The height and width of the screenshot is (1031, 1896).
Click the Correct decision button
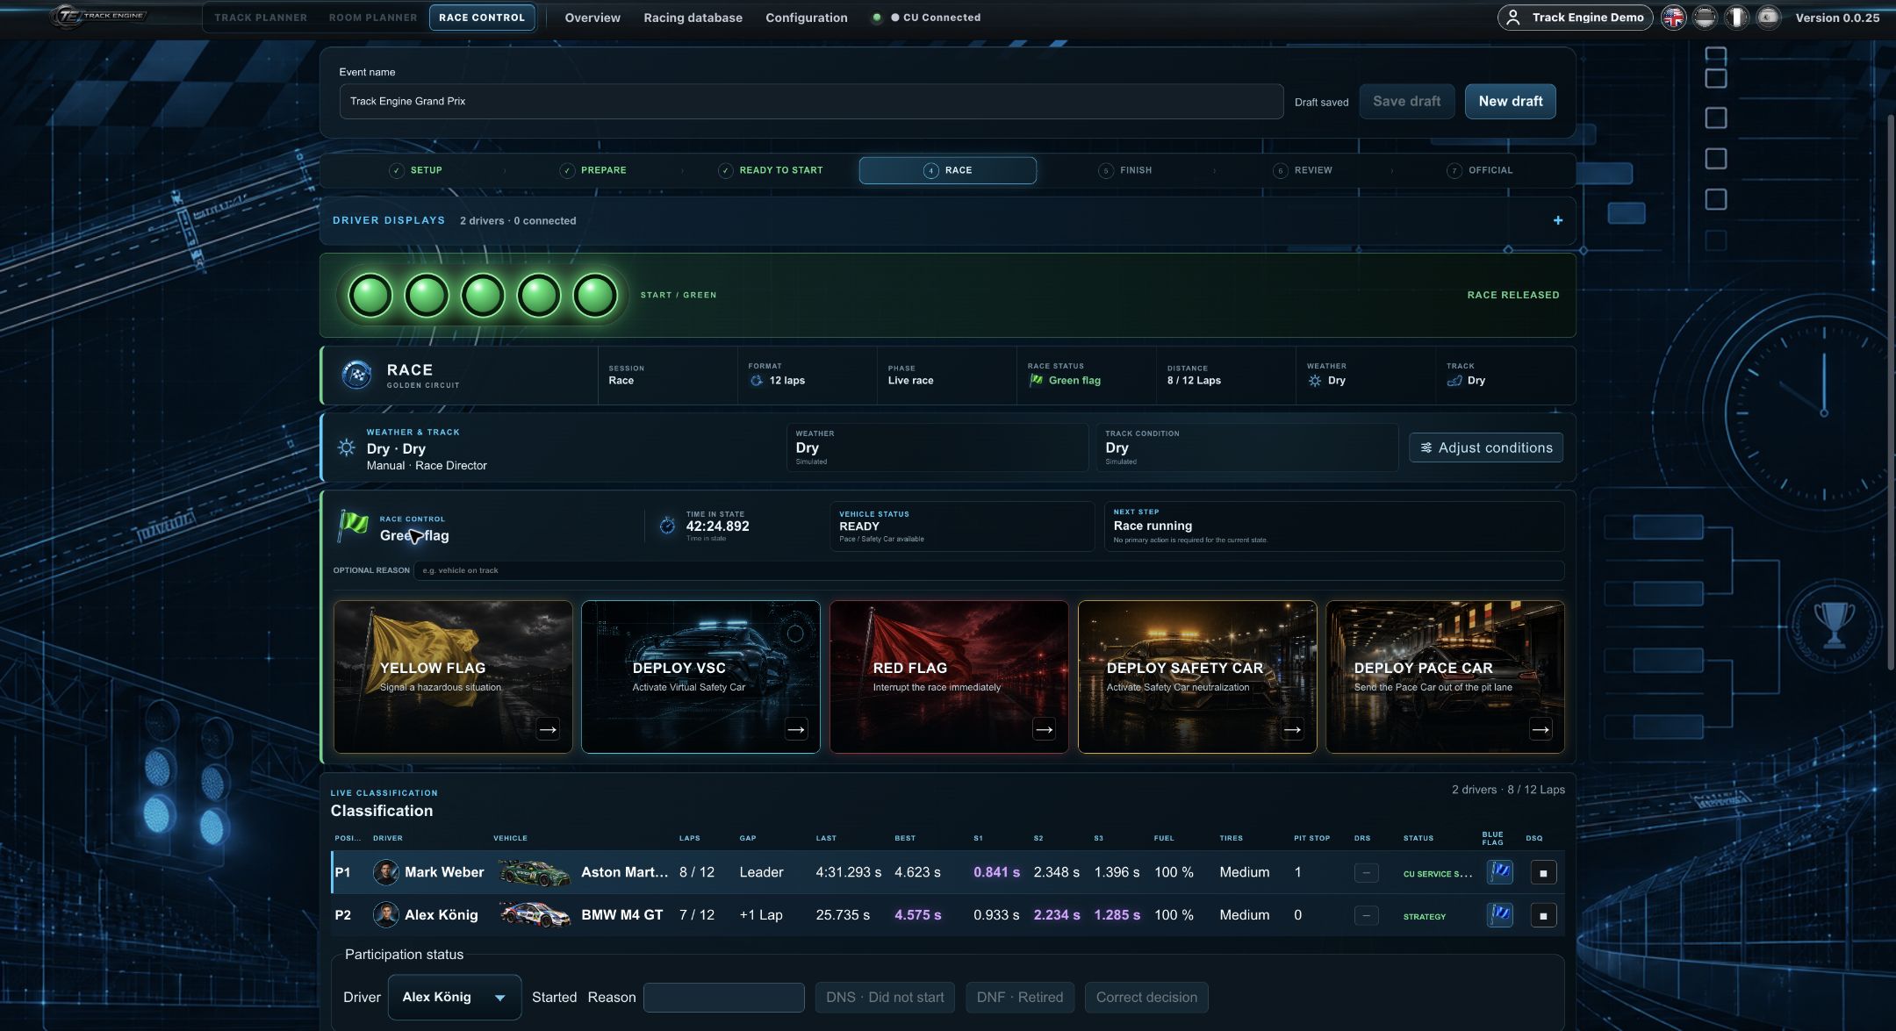(x=1146, y=998)
